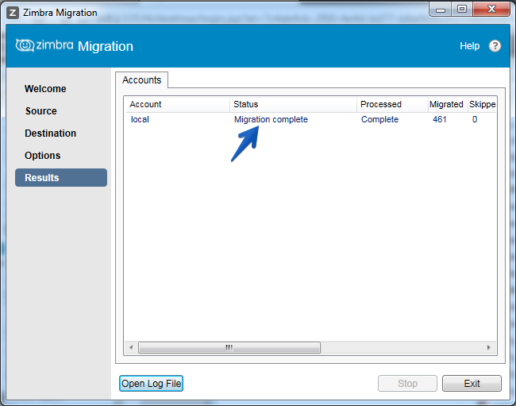Click the Zimbra logo in header
This screenshot has height=406, width=516.
[x=44, y=45]
